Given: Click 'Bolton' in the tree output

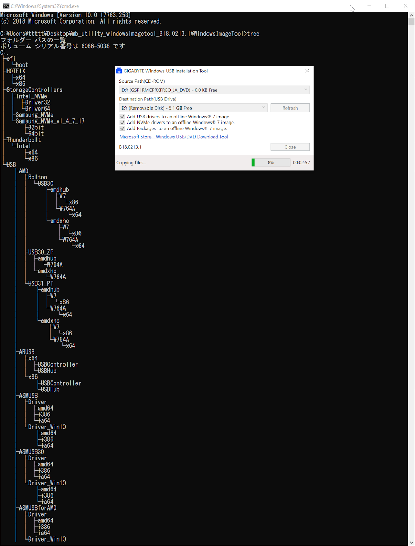Looking at the screenshot, I should [38, 177].
